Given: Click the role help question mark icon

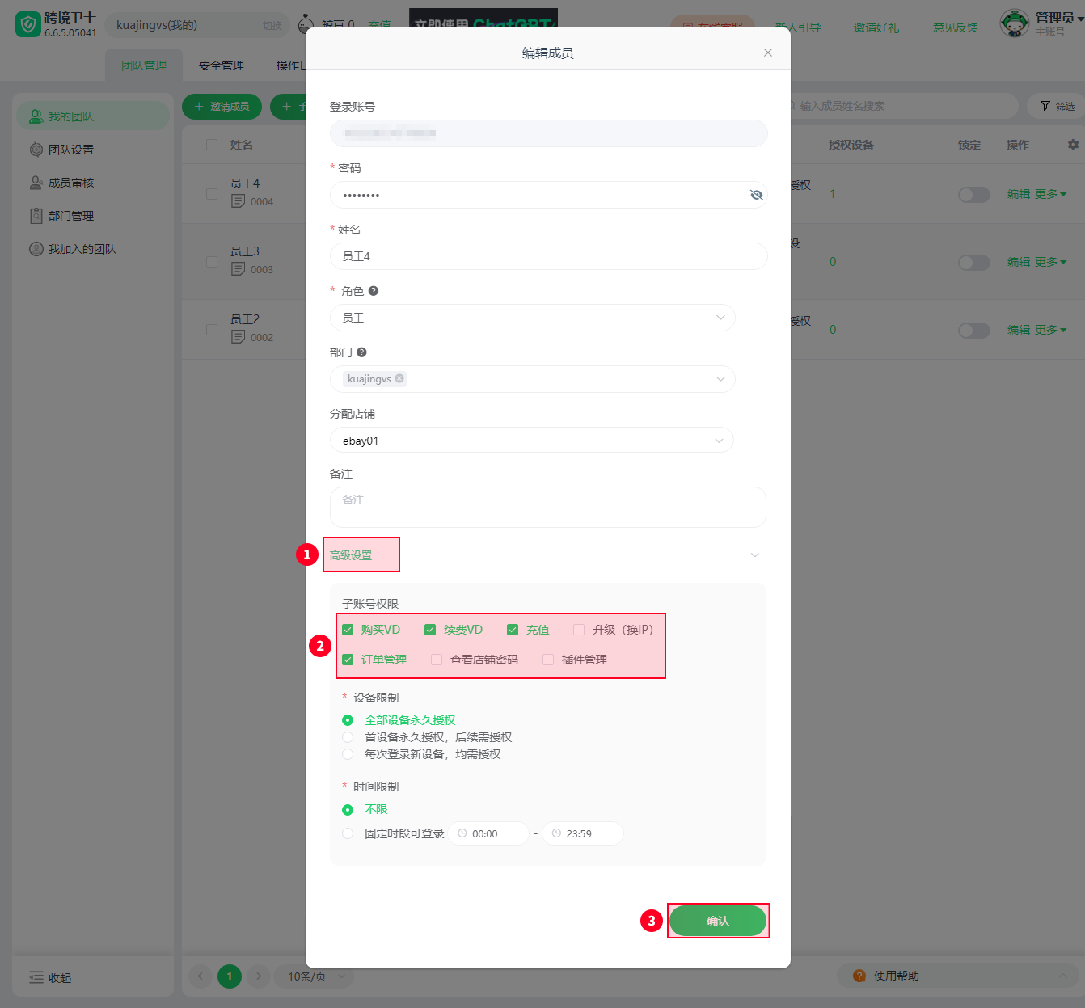Looking at the screenshot, I should 374,291.
